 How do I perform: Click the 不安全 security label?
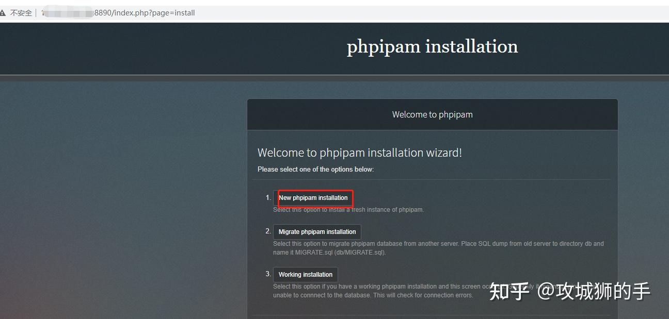pos(21,13)
